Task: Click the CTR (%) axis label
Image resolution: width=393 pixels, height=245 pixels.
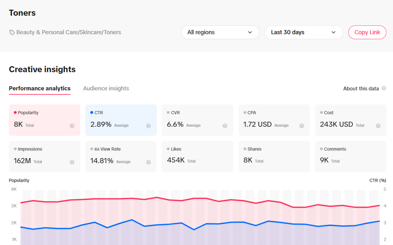Action: (x=378, y=180)
